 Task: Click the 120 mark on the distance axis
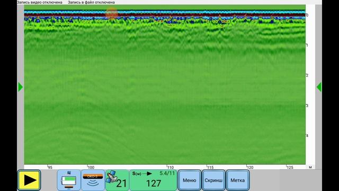[x=250, y=168]
